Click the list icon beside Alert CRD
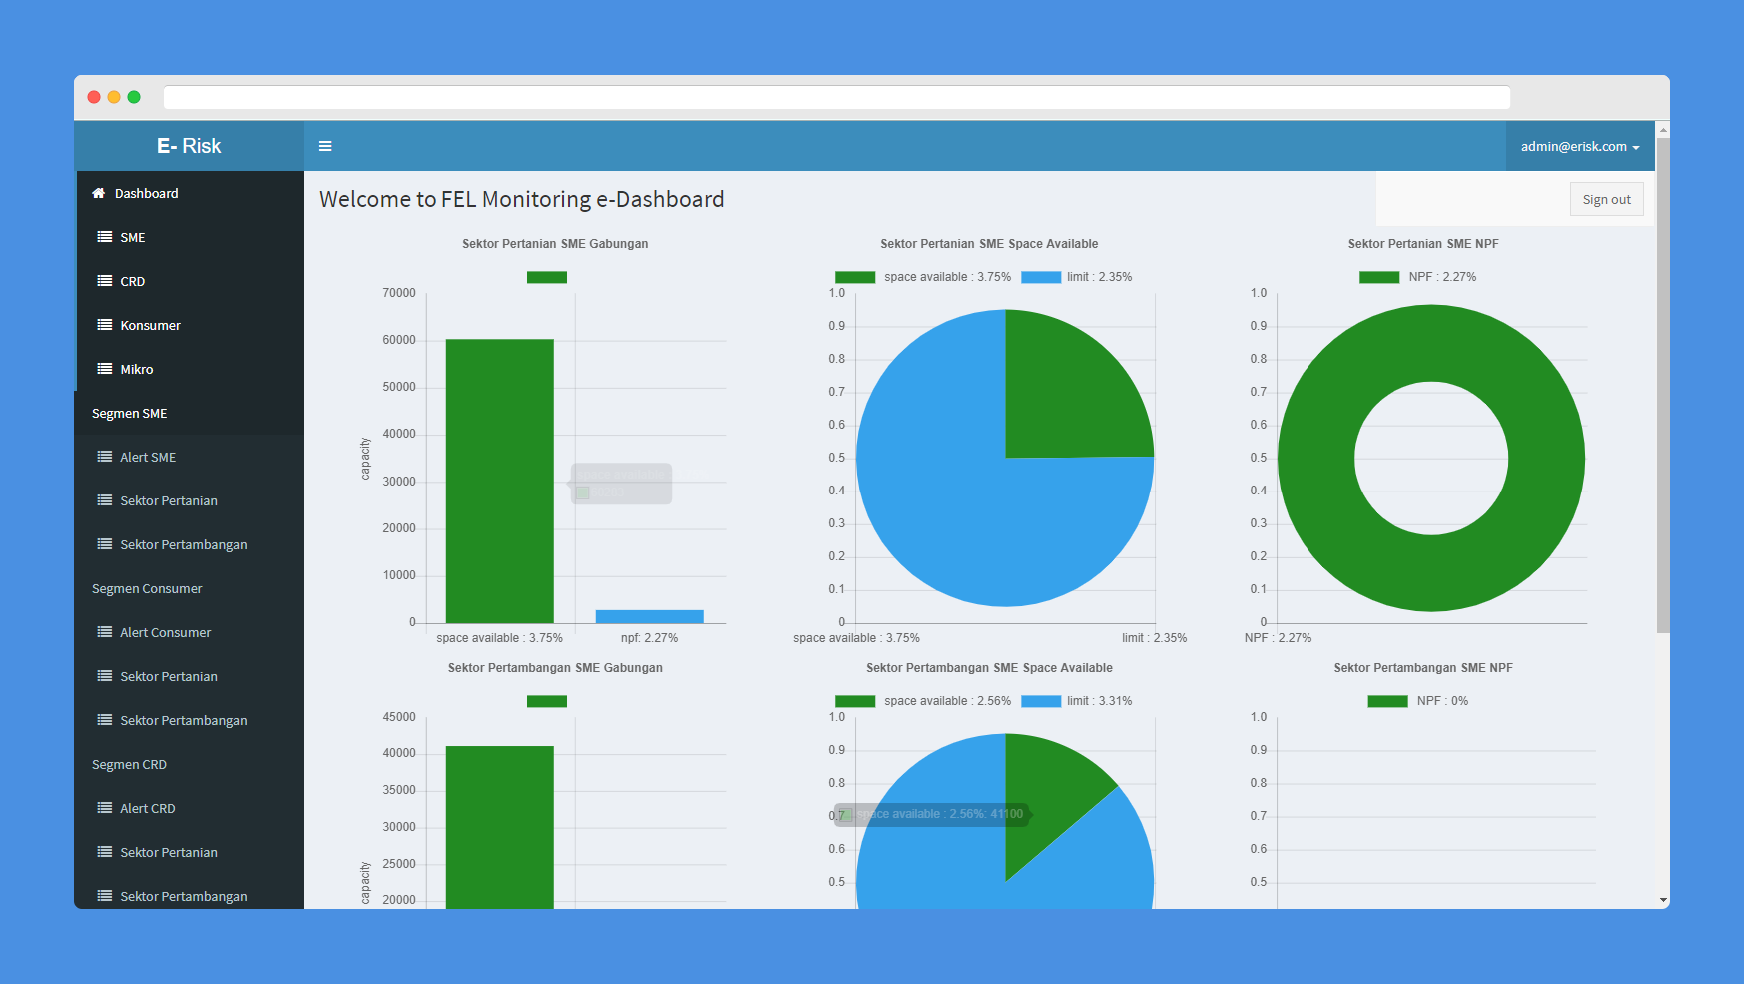 pos(104,808)
